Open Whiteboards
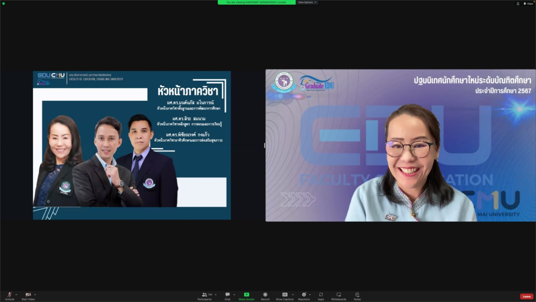536x302 pixels. [339, 295]
